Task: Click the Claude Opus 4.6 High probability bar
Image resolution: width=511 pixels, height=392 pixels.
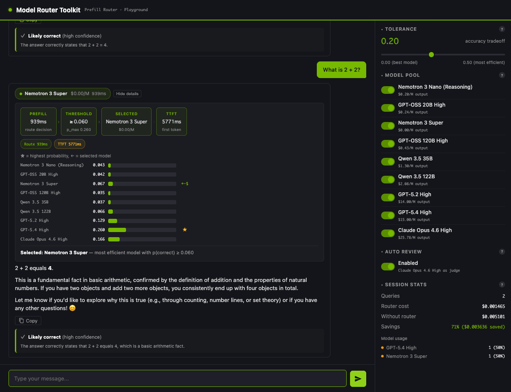Action: (142, 239)
